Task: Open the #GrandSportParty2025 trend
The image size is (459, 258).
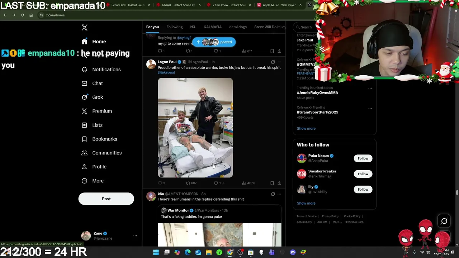Action: click(317, 112)
